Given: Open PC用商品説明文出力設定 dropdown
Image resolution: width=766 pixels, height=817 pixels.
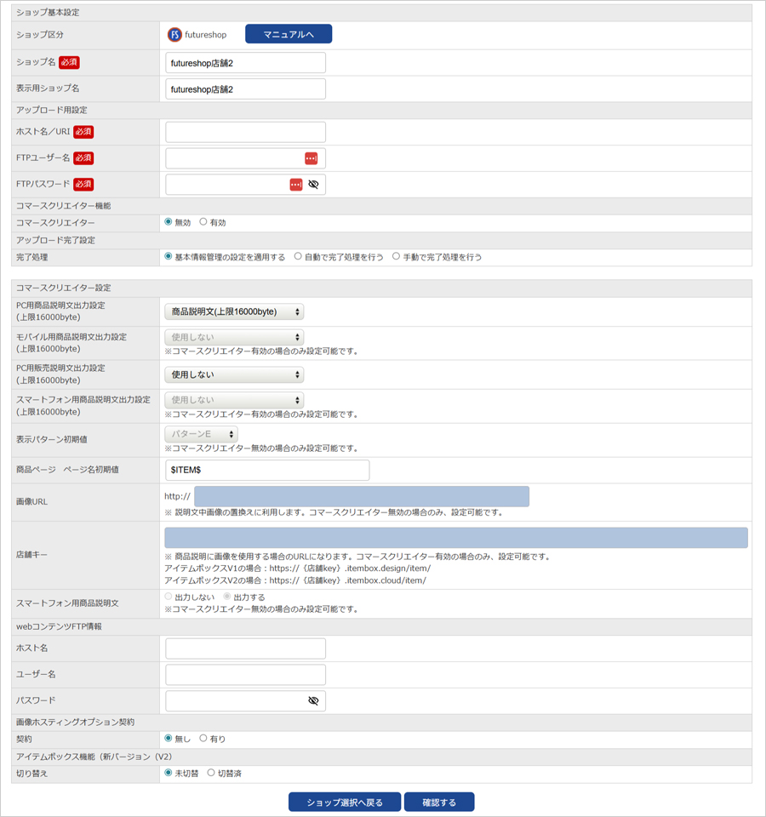Looking at the screenshot, I should 235,311.
